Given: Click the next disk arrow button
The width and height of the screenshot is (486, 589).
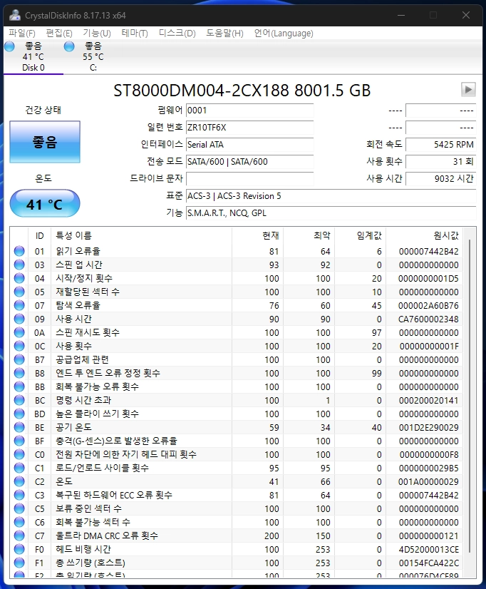Looking at the screenshot, I should [468, 89].
